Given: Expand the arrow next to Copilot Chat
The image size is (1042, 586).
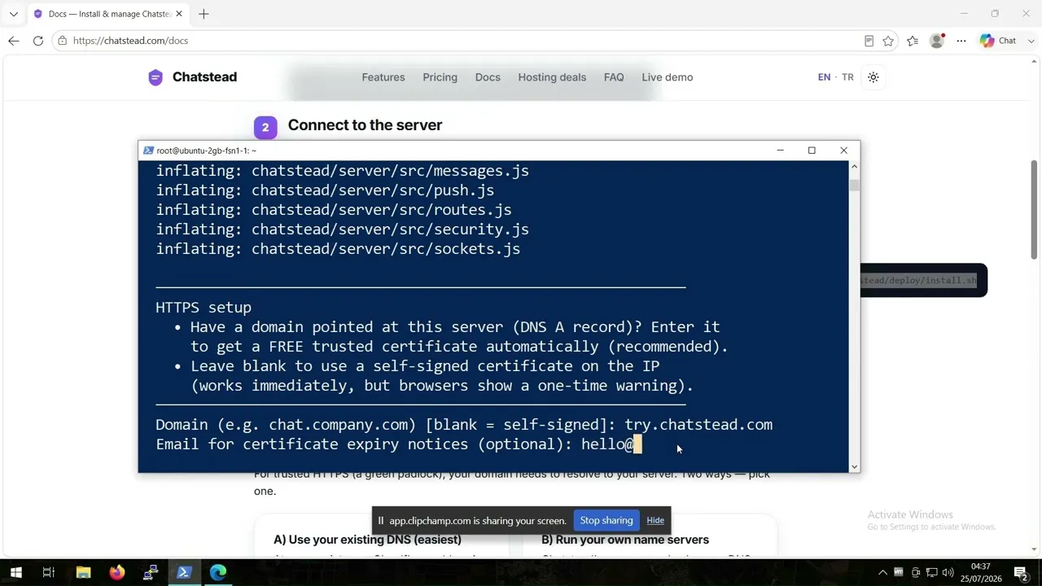Looking at the screenshot, I should pos(1031,41).
